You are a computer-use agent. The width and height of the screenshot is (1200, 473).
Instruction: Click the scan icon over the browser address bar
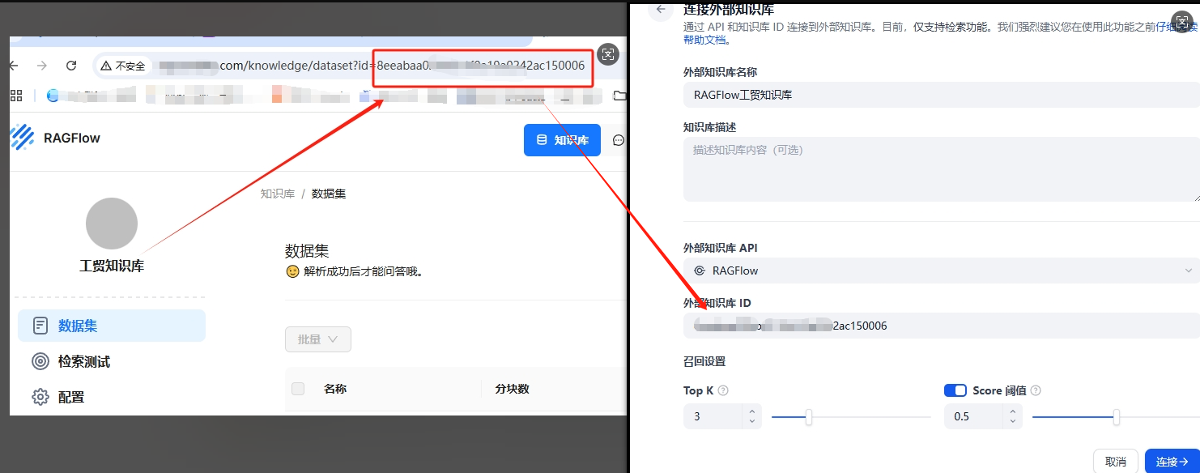click(x=608, y=54)
